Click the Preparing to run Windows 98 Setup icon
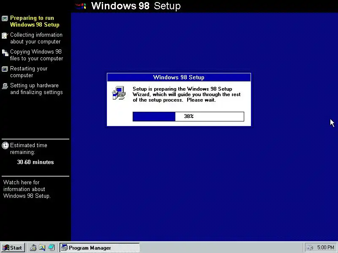This screenshot has height=253, width=338. tap(5, 19)
